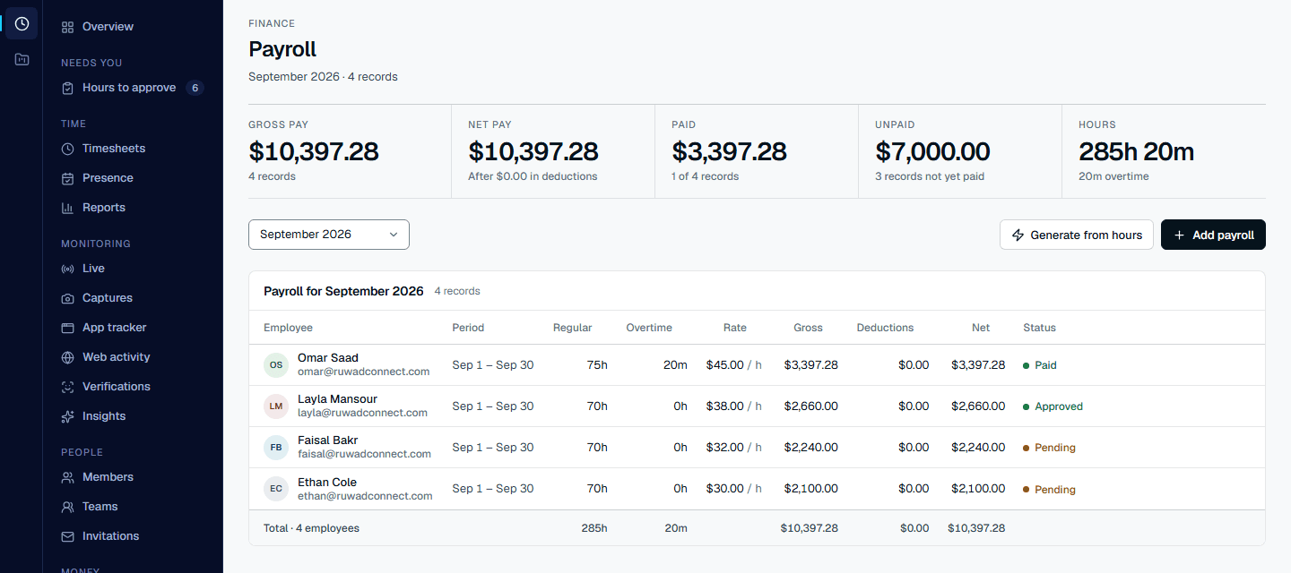
Task: Click the Members people icon
Action: tap(67, 477)
